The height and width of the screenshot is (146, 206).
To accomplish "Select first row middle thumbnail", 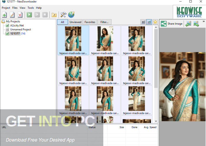I will pyautogui.click(x=105, y=40).
